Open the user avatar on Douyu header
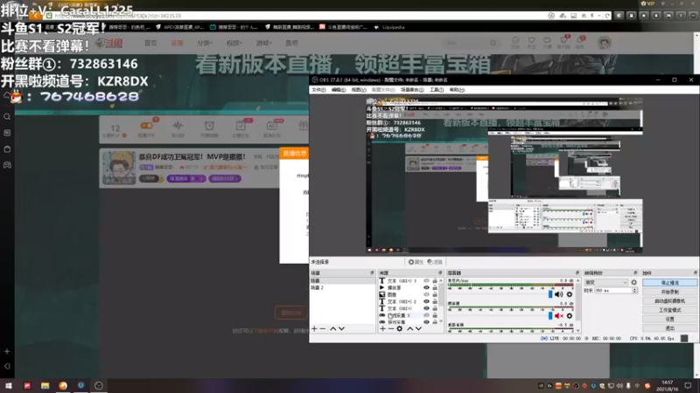700x393 pixels. click(604, 43)
